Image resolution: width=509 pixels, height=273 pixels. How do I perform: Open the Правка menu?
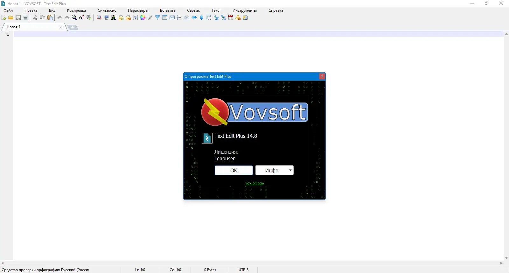point(31,10)
